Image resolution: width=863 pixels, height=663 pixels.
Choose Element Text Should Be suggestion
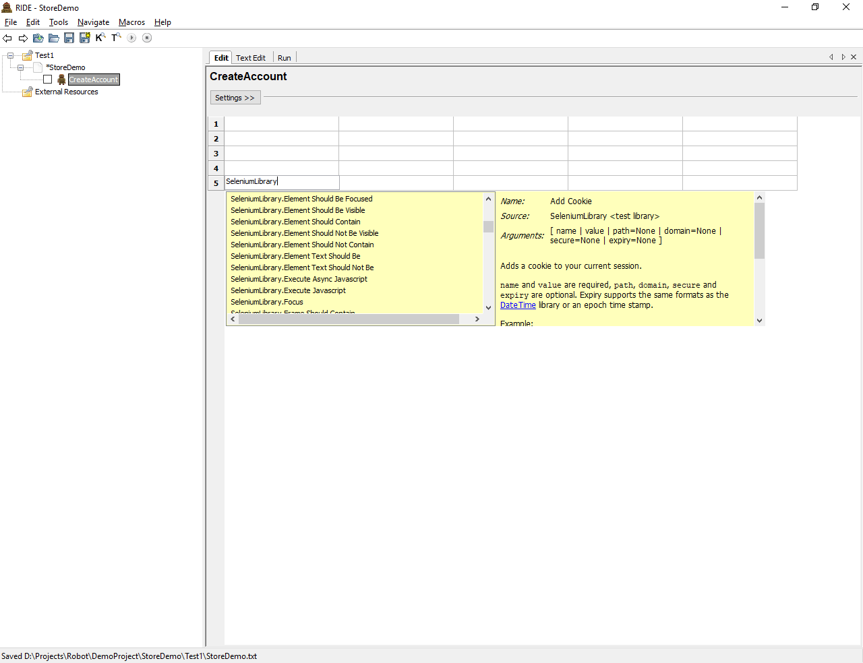295,256
